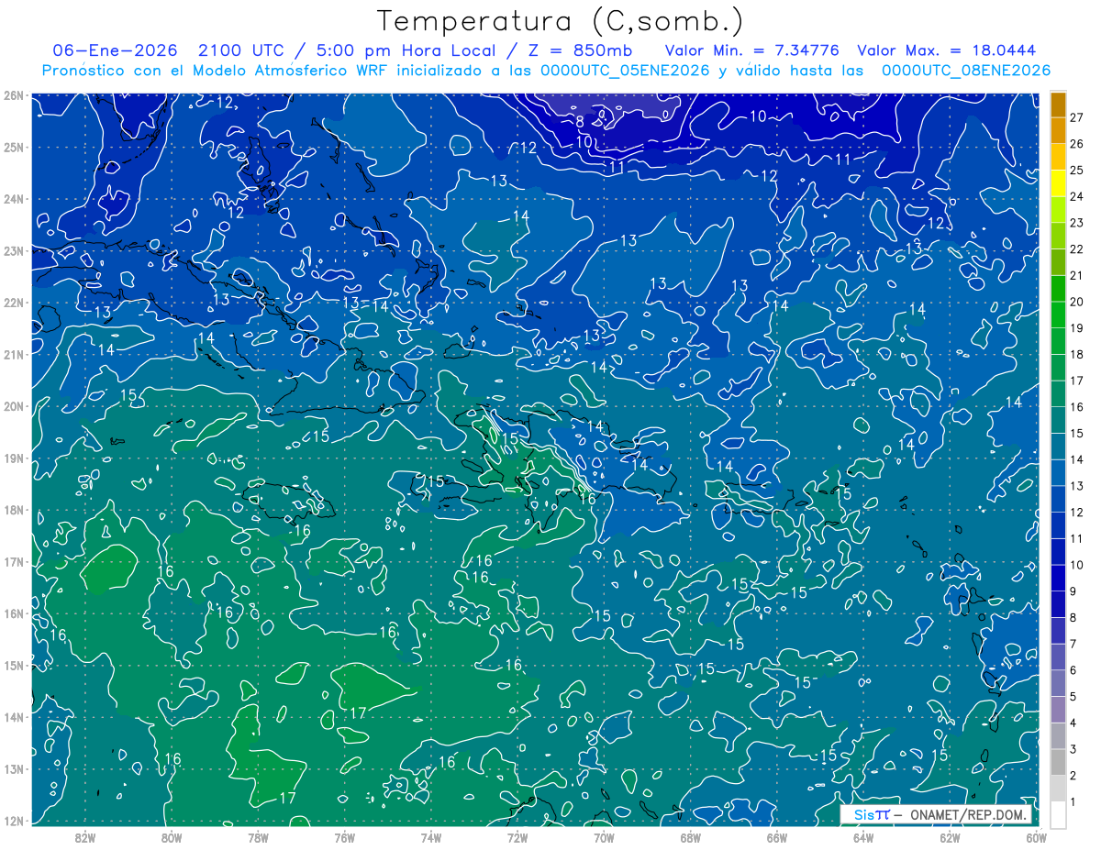Click the color scale label "27"

(x=1077, y=117)
